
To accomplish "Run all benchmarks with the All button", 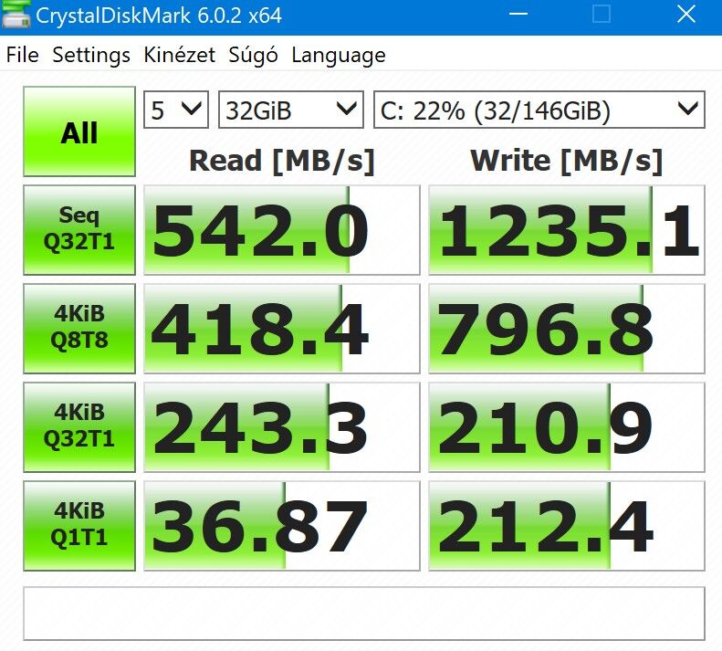I will tap(79, 131).
